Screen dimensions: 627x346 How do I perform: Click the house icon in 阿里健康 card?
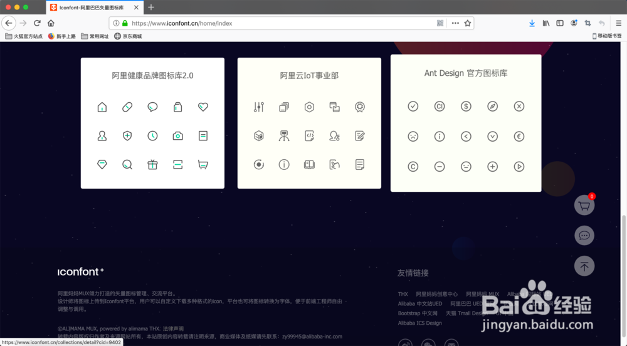point(102,107)
